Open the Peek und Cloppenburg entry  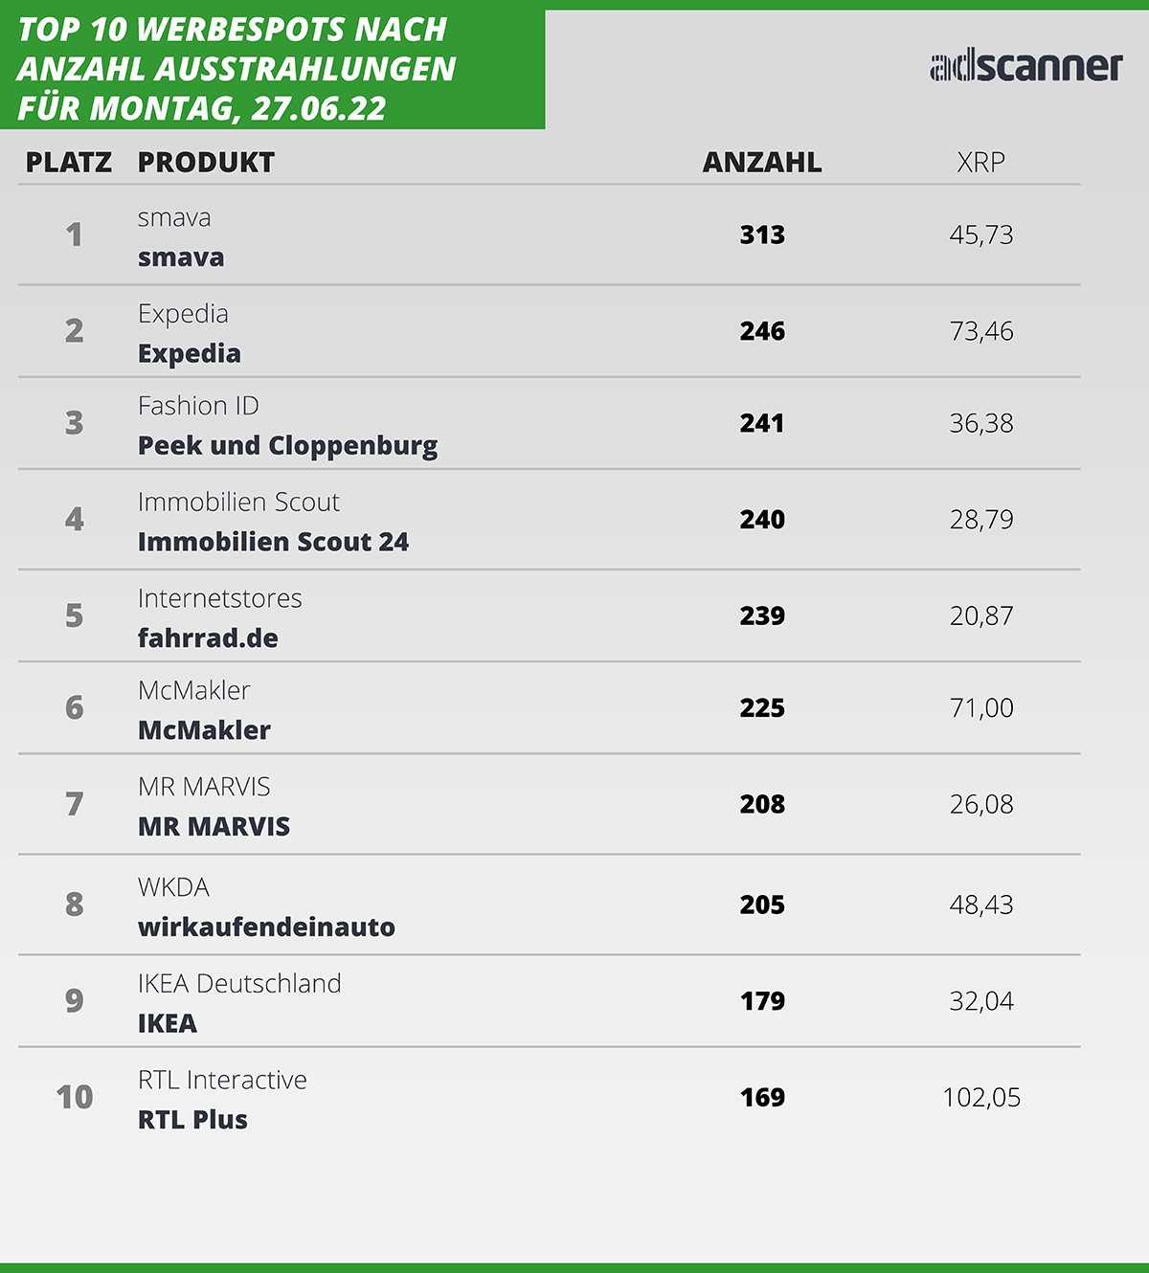288,446
